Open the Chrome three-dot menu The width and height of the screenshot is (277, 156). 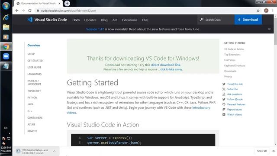273,10
